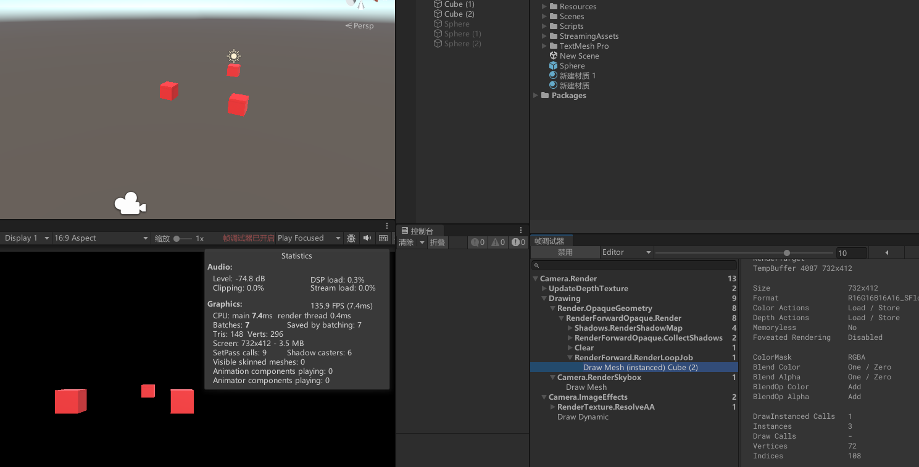Click the 禁用 disable button
919x467 pixels.
[565, 252]
